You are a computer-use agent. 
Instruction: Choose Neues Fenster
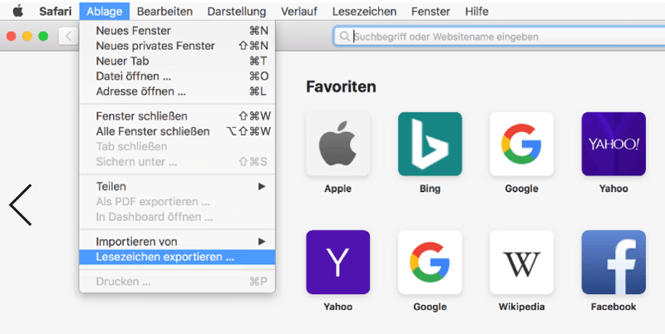[x=177, y=31]
